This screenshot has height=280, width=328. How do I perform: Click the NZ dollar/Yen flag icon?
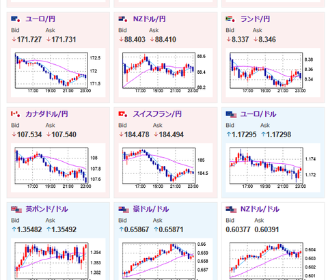(123, 19)
